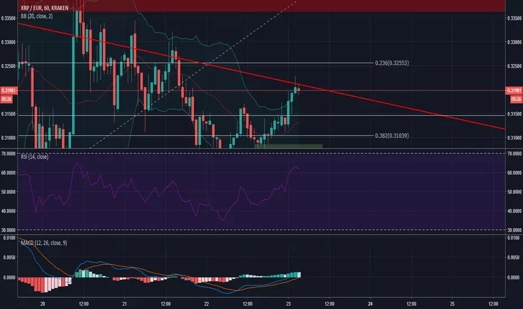Click the 0.382(0.31039) Fibonacci label

tap(392, 135)
